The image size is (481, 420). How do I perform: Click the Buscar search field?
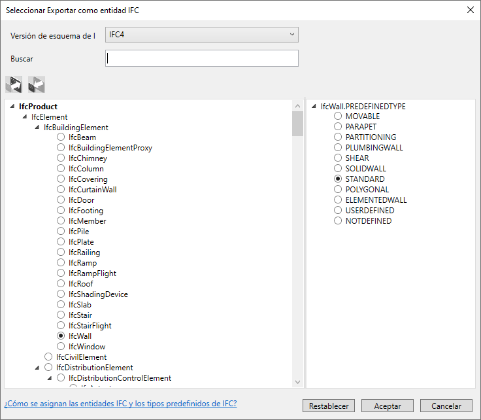tap(201, 58)
